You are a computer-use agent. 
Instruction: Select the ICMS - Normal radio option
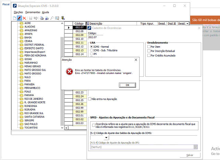click(91, 46)
